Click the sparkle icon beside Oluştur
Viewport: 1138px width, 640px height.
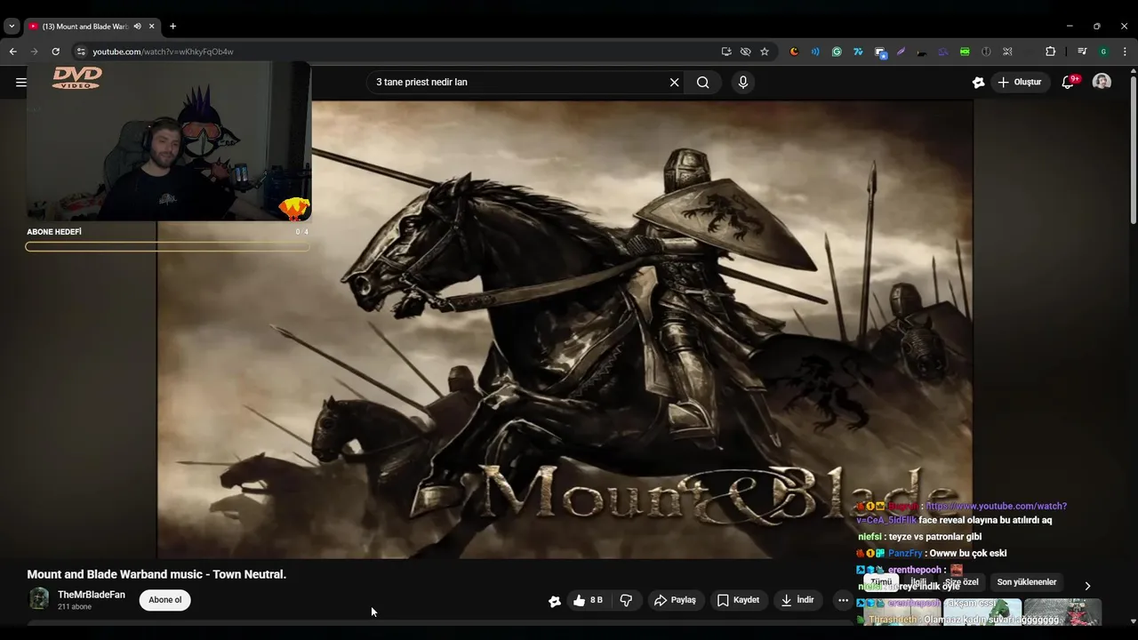click(978, 83)
